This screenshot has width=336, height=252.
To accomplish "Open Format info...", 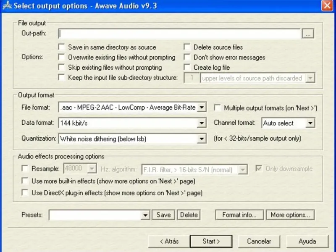I will pos(239,215).
